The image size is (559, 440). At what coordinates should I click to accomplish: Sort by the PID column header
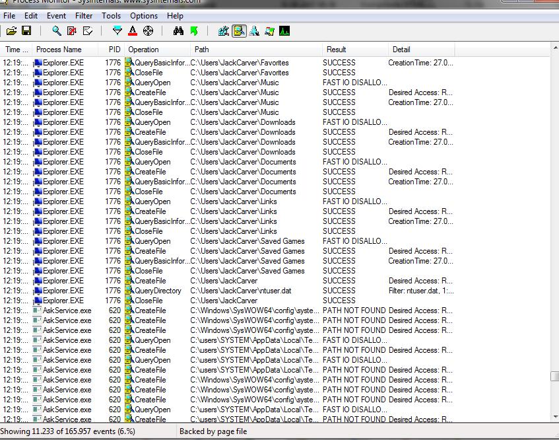(x=112, y=50)
